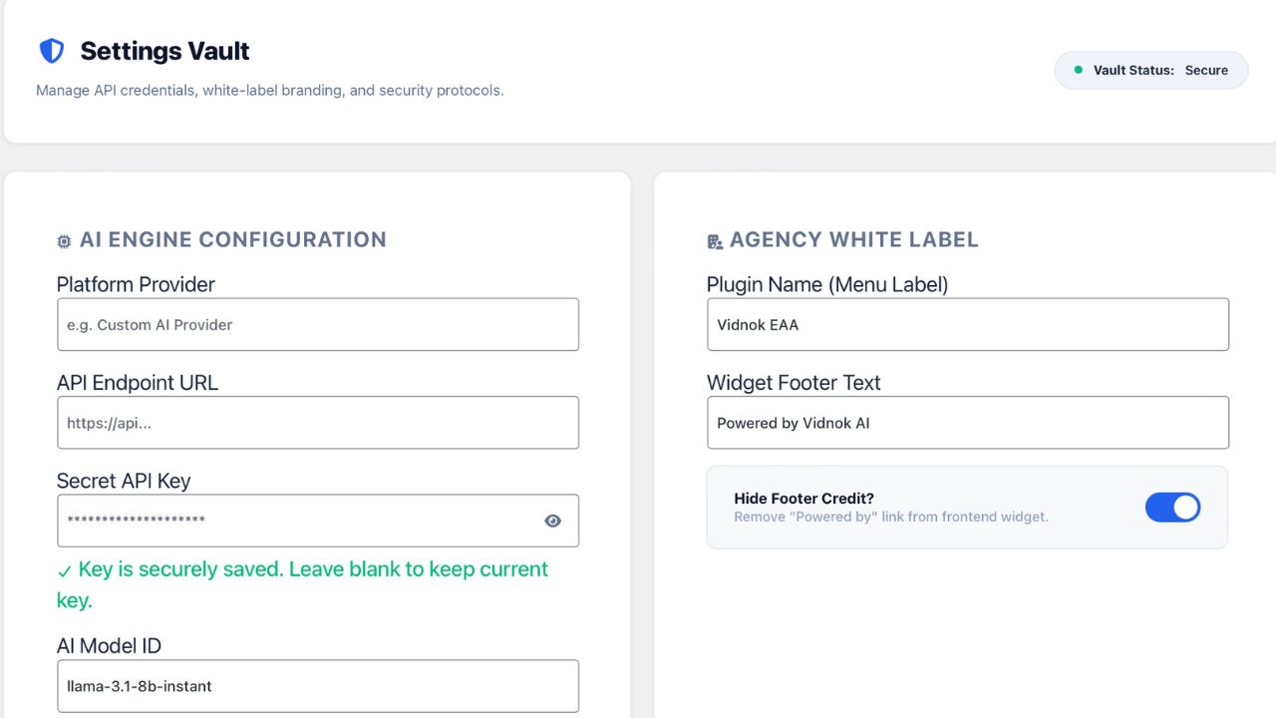This screenshot has width=1276, height=718.
Task: Focus the Platform Provider input field
Action: click(317, 325)
